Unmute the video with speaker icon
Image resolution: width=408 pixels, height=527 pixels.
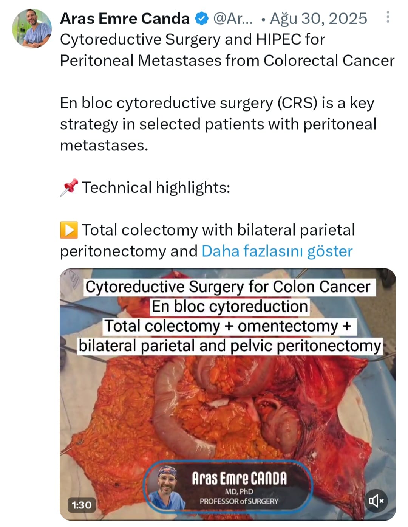tap(376, 501)
